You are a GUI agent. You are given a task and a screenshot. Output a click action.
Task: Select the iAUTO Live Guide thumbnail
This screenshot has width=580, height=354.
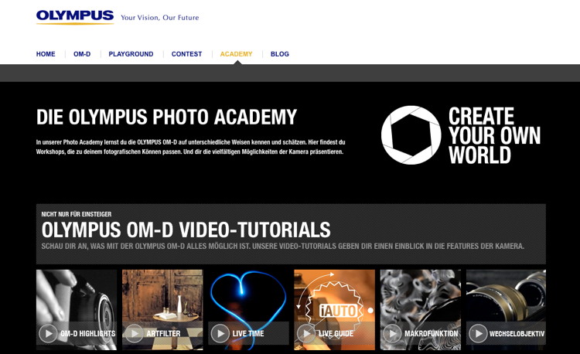[x=334, y=296]
